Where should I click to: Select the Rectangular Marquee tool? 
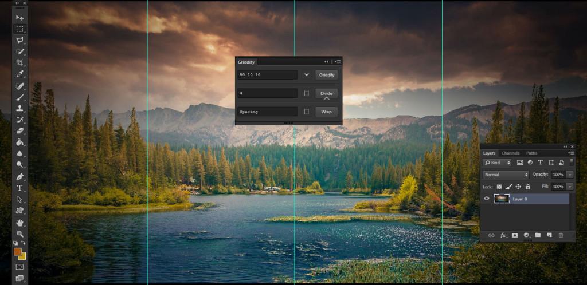[20, 29]
